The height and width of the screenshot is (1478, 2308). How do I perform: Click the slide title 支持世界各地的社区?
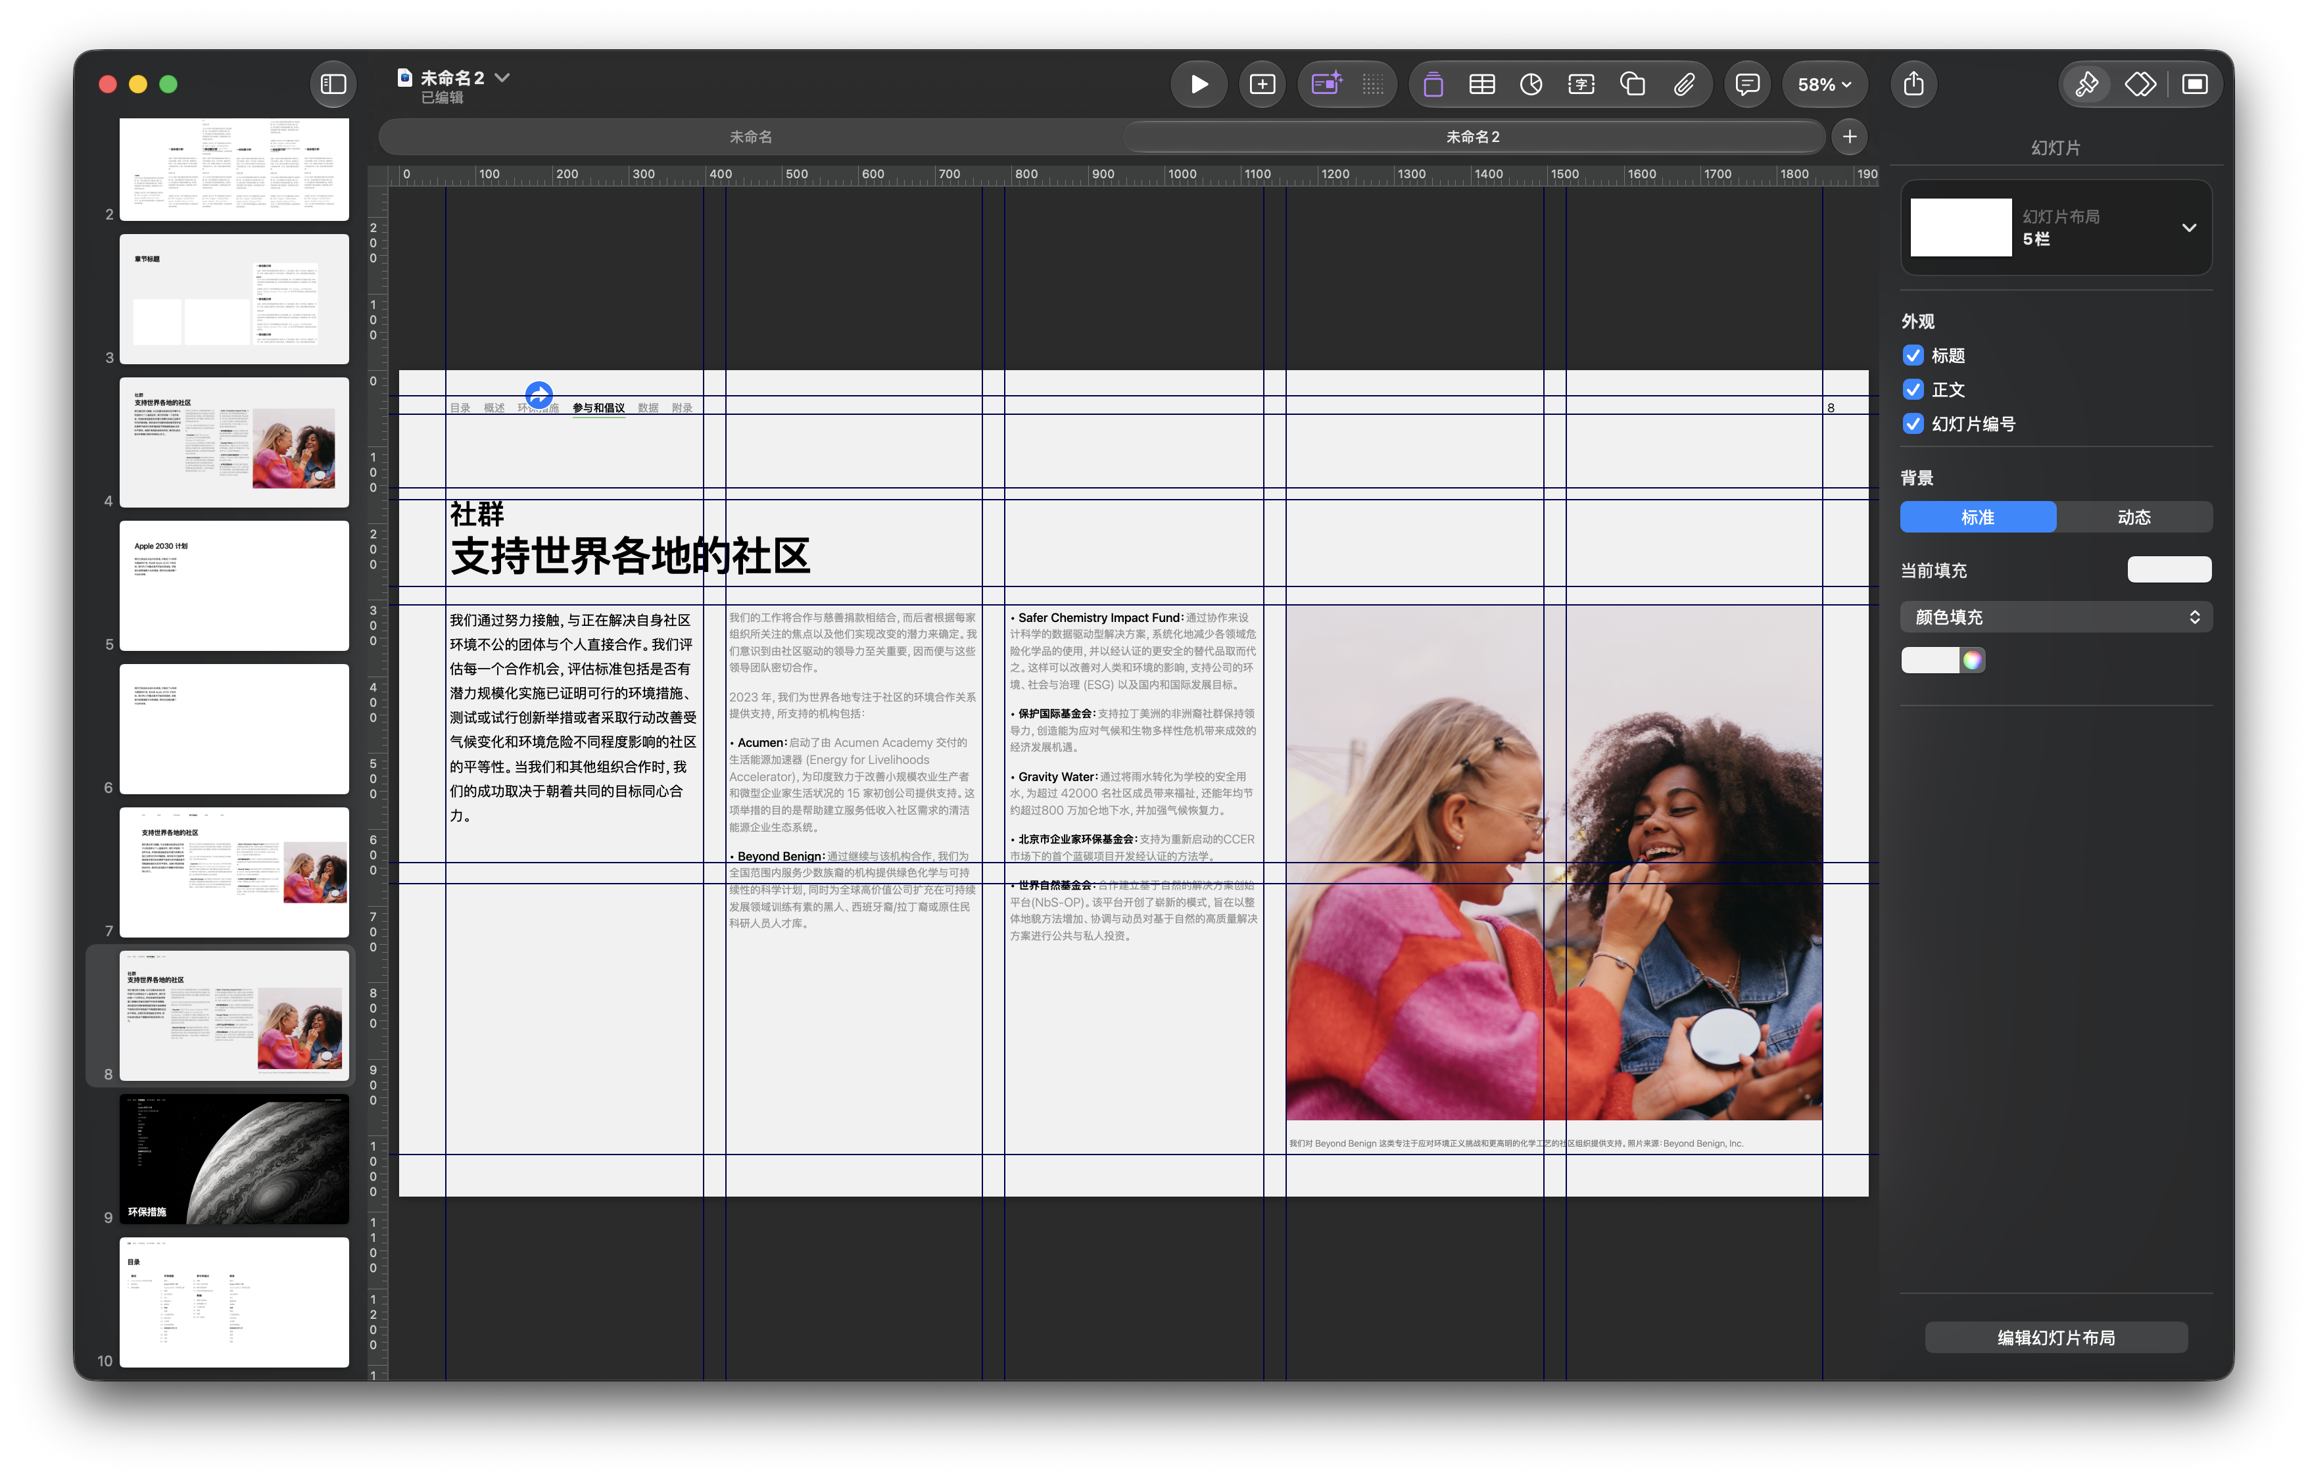point(631,557)
